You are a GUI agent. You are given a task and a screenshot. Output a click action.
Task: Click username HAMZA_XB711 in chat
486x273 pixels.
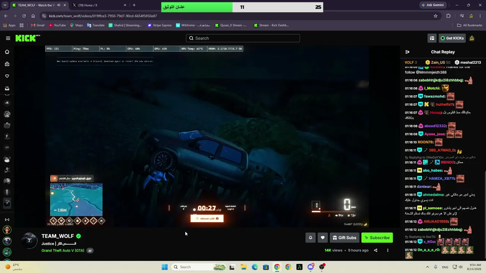442,179
